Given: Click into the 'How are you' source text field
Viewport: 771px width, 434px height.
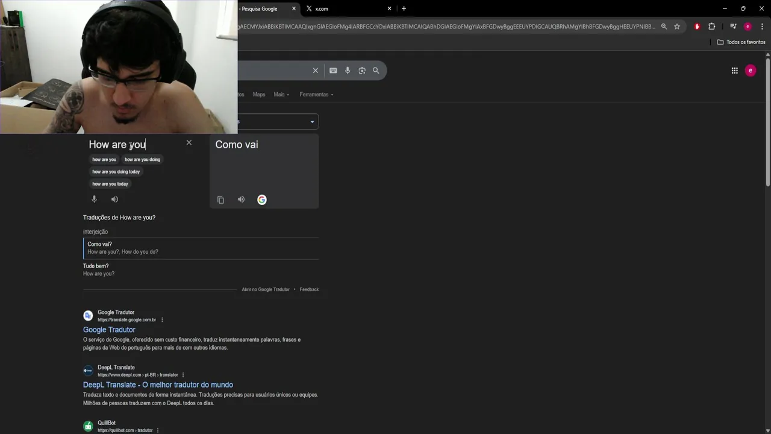Looking at the screenshot, I should pos(117,145).
